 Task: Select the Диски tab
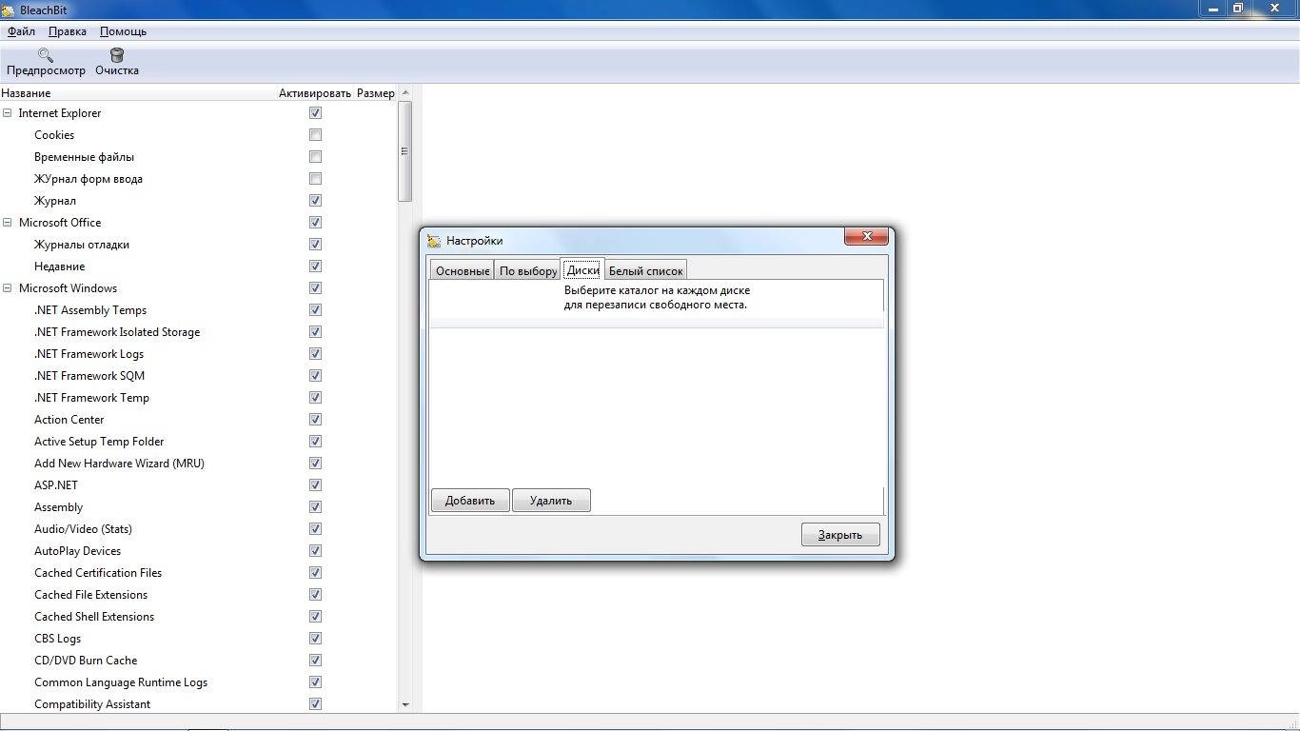[x=582, y=269]
